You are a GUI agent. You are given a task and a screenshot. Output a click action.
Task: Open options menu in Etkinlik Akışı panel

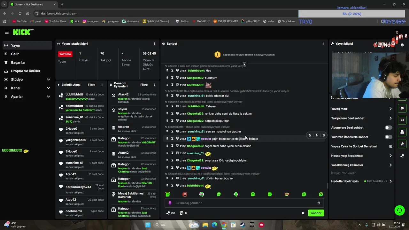102,85
